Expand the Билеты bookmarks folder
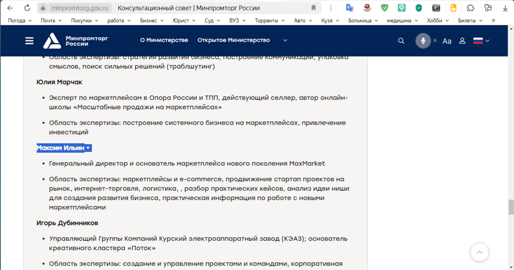The width and height of the screenshot is (514, 270). 470,20
